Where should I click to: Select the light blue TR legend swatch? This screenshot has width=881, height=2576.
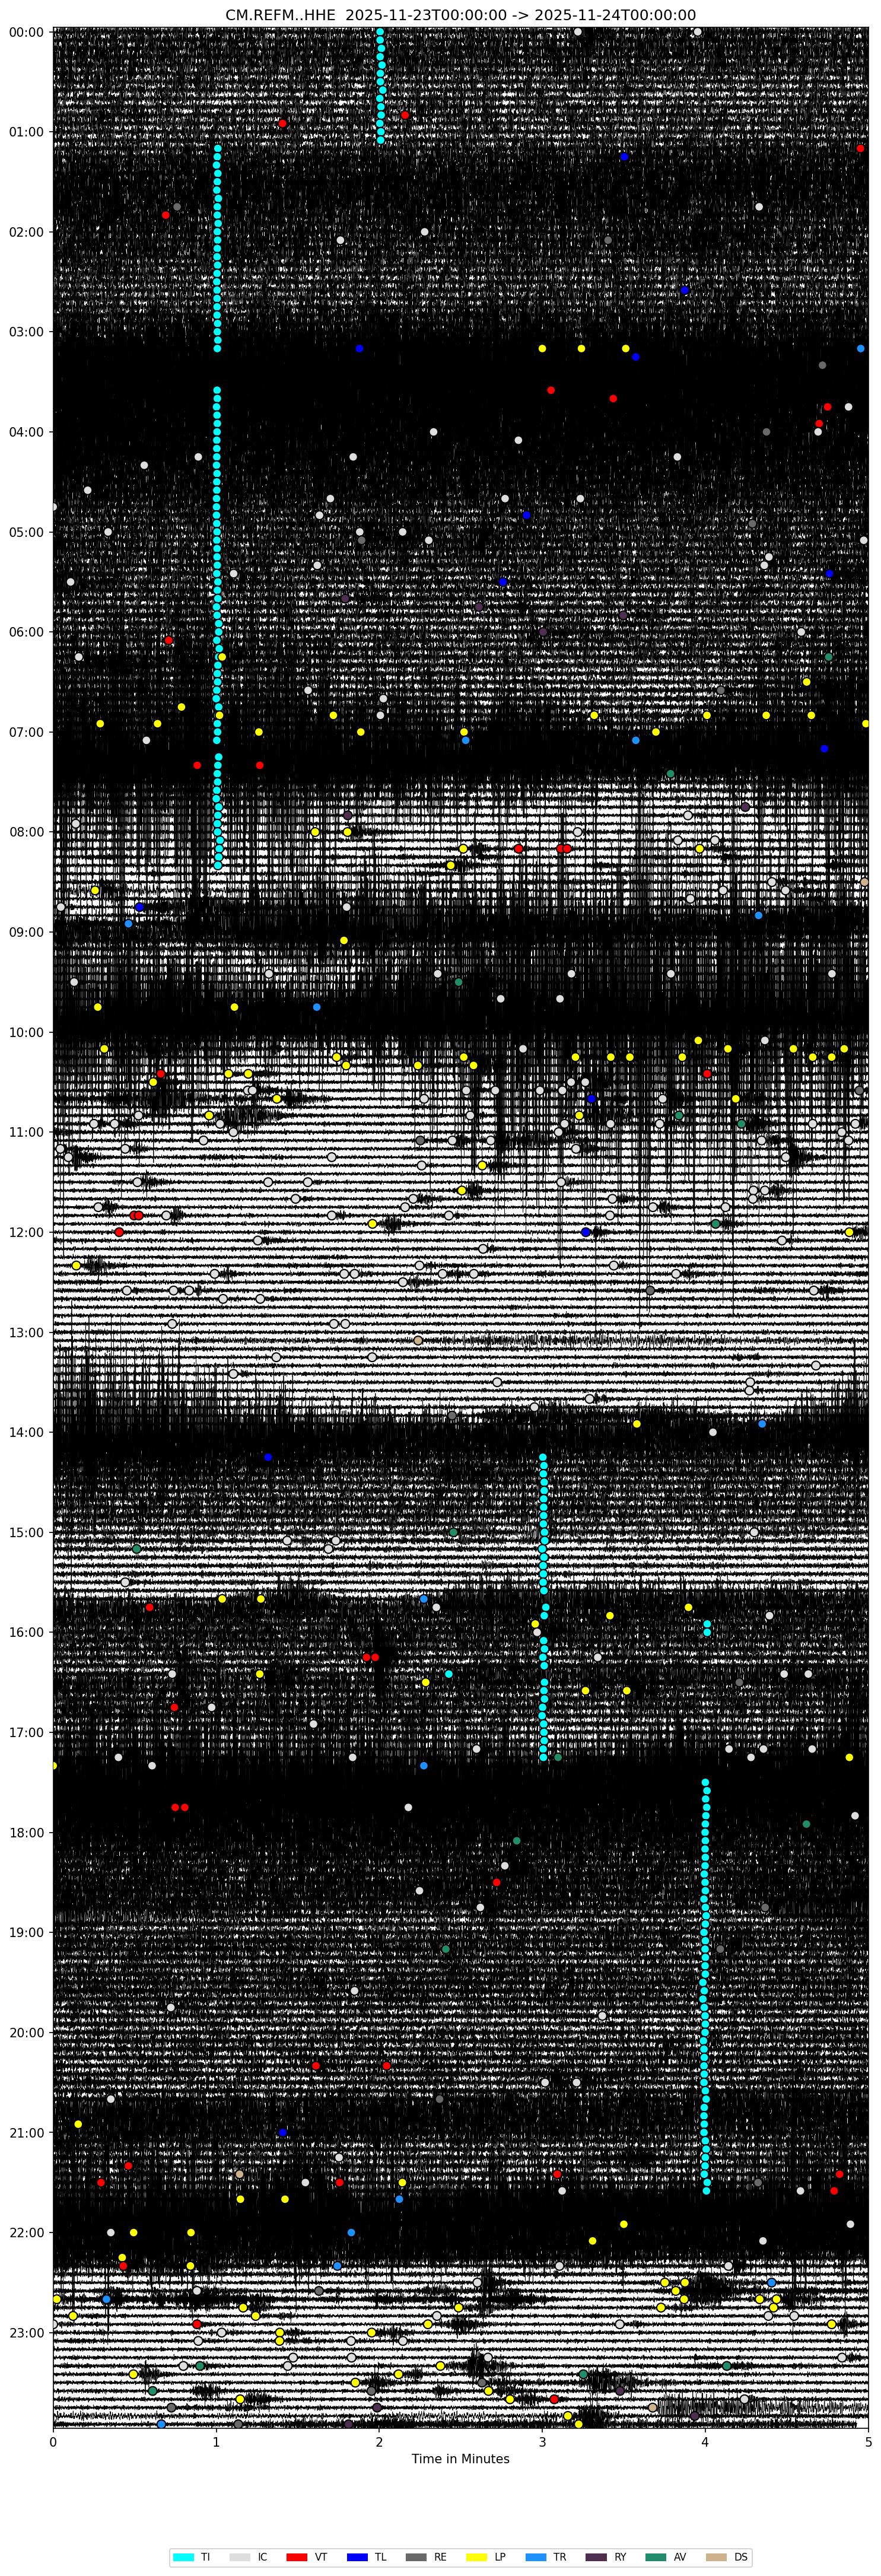point(534,2557)
